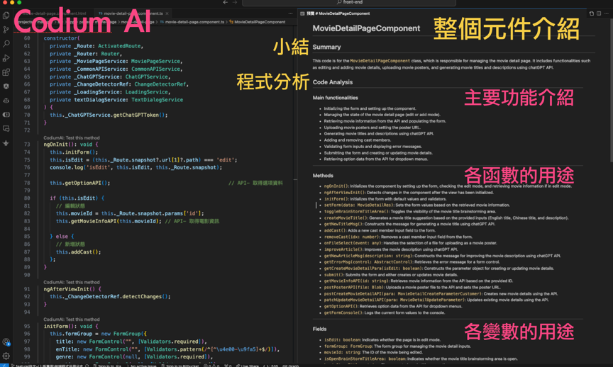This screenshot has width=613, height=367.
Task: Open the Run and Debug view
Action: 6,58
